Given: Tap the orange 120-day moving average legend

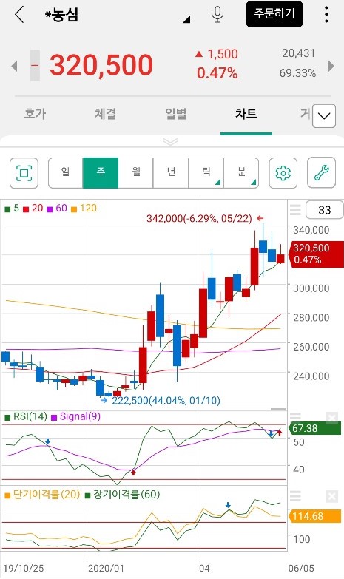Looking at the screenshot, I should point(84,209).
